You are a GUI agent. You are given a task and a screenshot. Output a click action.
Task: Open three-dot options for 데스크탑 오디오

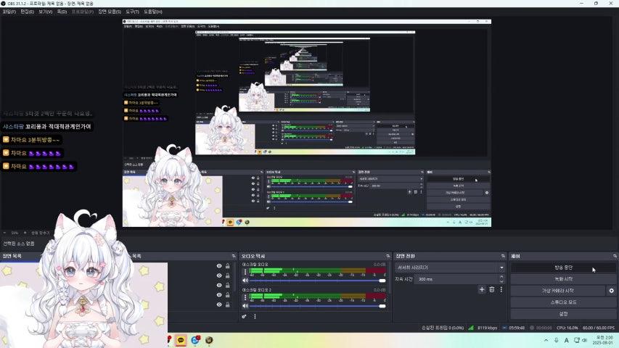(245, 272)
